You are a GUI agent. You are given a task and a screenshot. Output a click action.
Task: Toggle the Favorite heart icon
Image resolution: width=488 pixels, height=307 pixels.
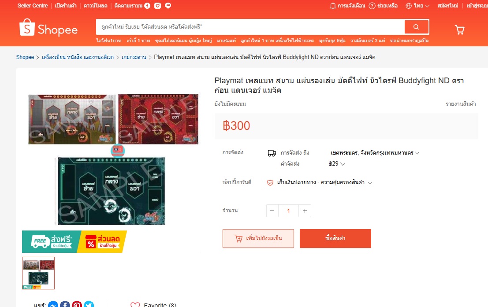click(x=135, y=305)
